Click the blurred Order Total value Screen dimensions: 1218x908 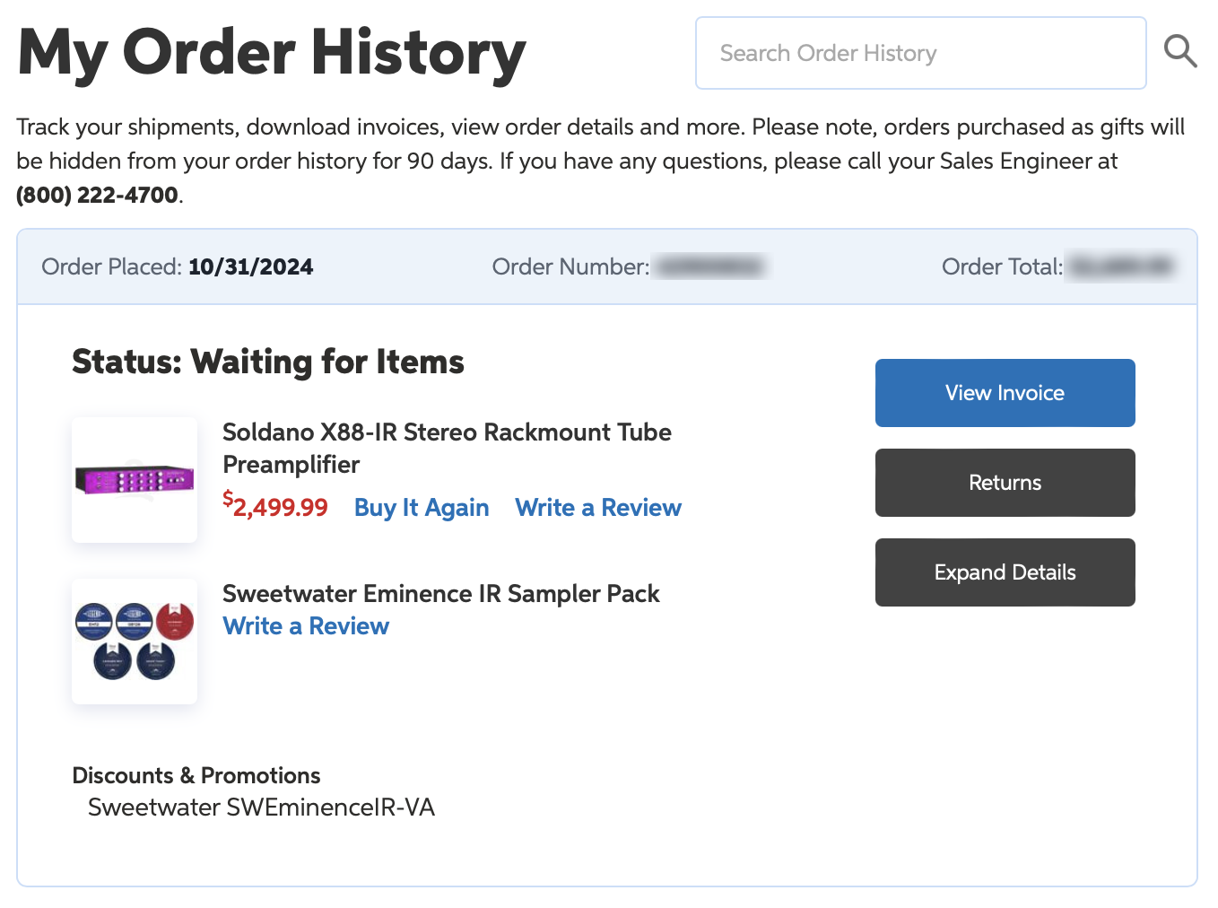1121,266
